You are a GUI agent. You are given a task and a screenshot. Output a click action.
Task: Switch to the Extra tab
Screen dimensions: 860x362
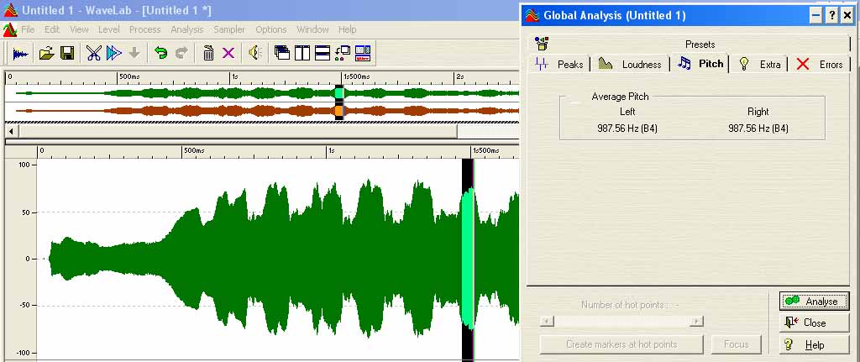(760, 64)
